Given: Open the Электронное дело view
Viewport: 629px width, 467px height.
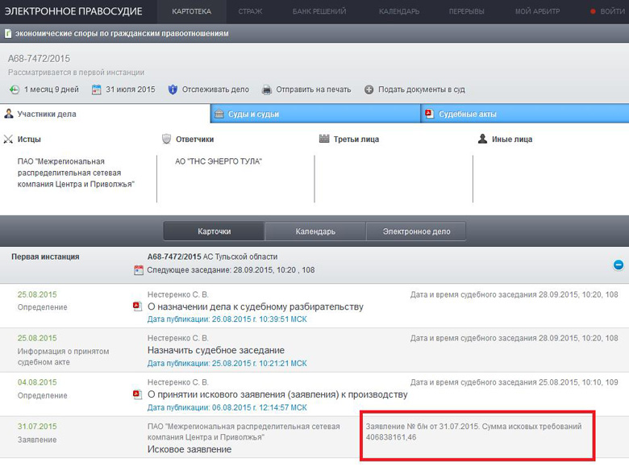Looking at the screenshot, I should tap(416, 231).
